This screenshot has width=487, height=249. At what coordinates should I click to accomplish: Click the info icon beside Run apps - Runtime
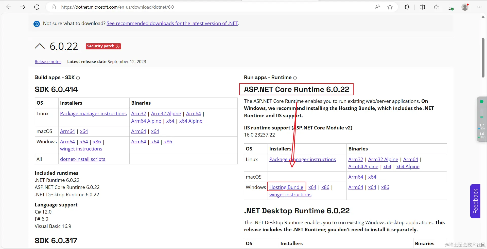[x=295, y=78]
